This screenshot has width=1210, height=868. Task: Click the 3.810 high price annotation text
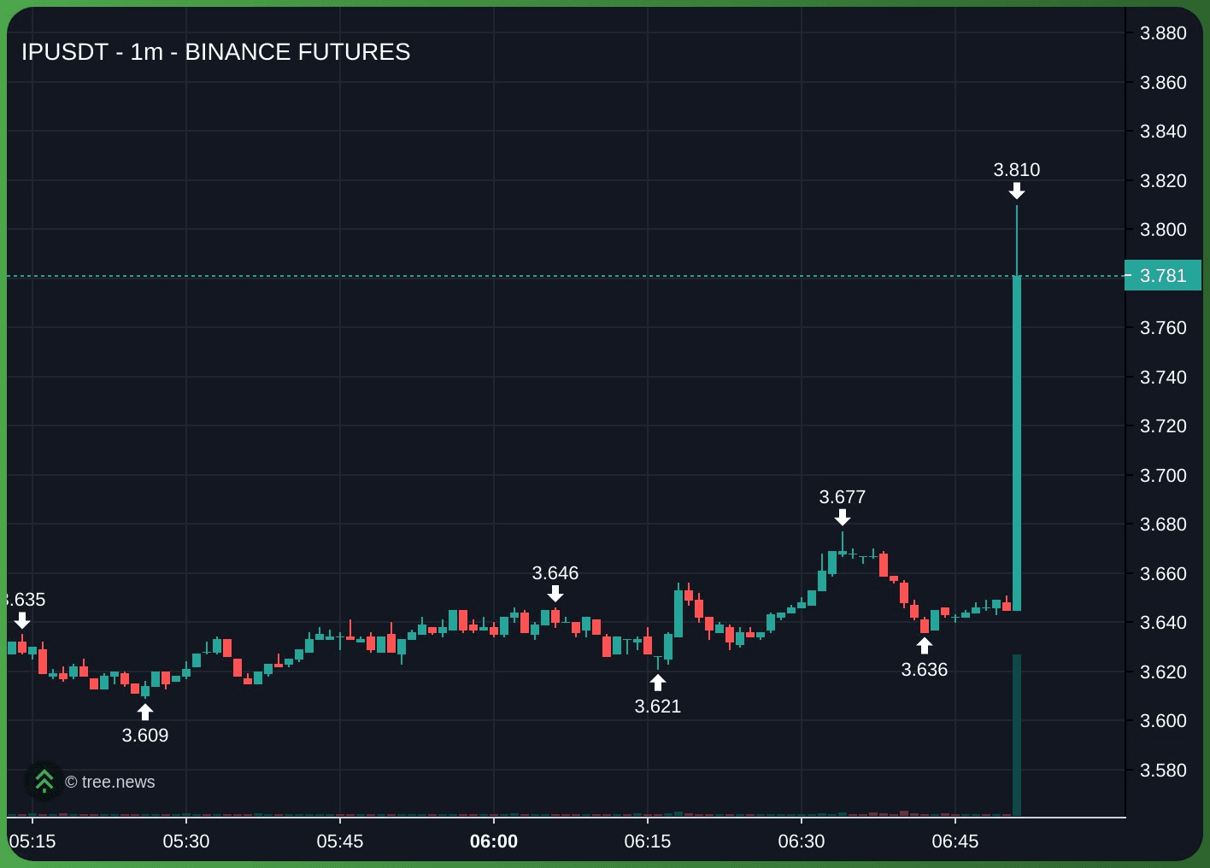point(1017,170)
